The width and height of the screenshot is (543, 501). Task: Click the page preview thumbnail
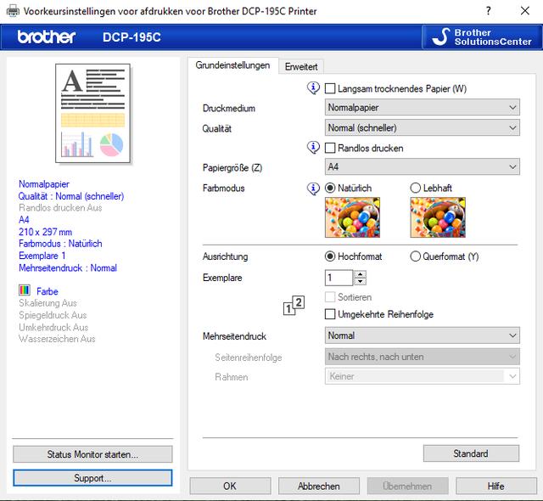(93, 114)
